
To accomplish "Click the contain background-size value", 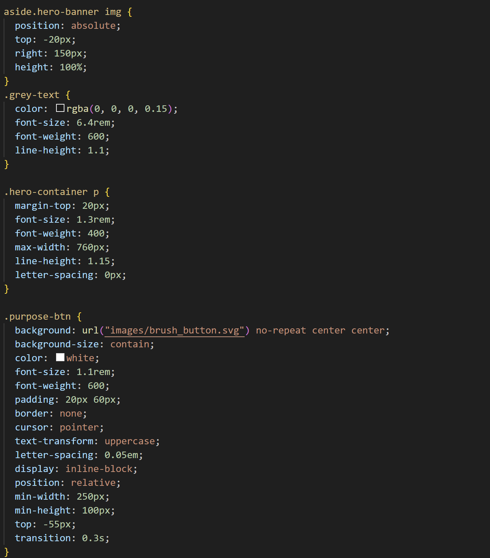I will (x=130, y=344).
